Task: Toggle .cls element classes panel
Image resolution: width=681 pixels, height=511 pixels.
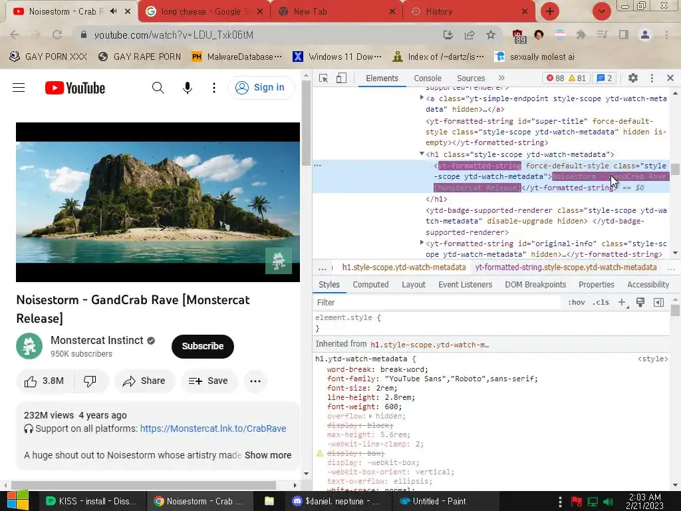Action: (601, 303)
